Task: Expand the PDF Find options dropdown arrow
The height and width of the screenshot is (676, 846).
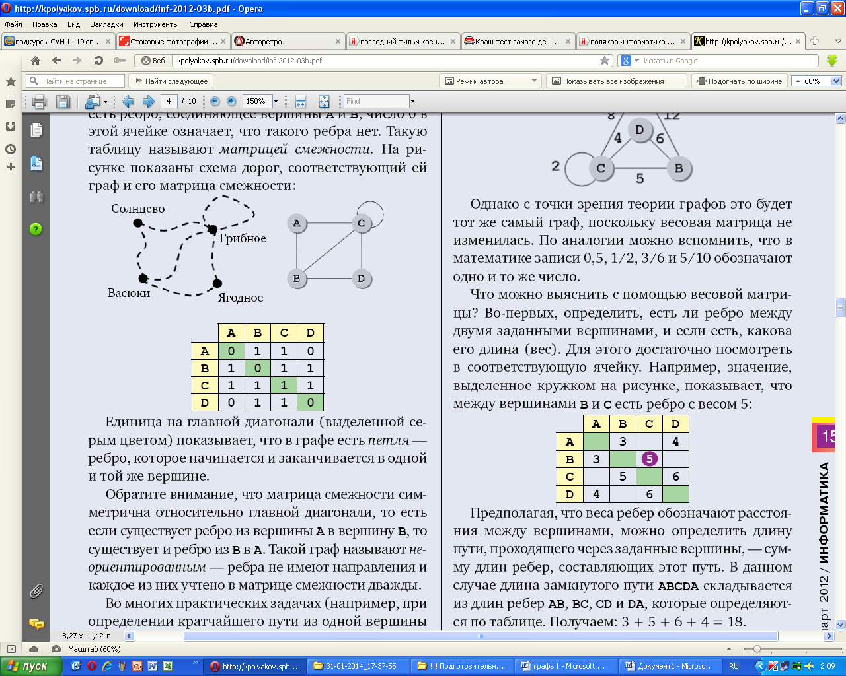Action: point(412,102)
